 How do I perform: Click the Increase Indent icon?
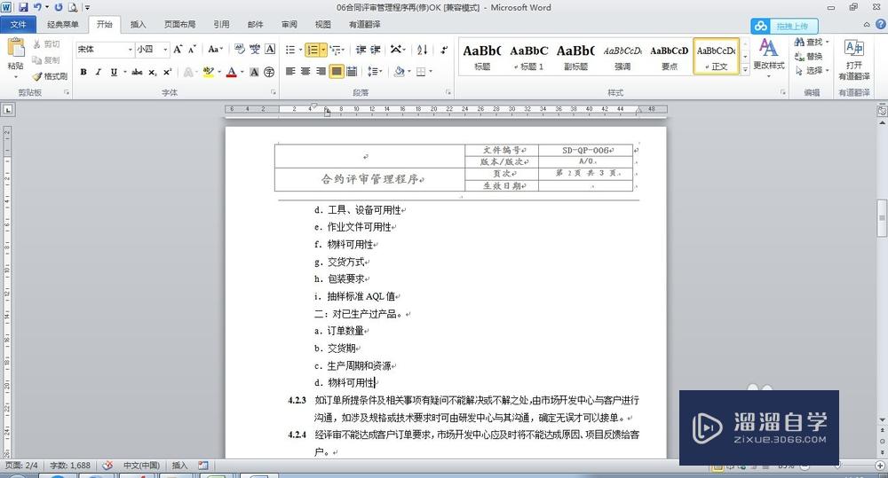point(376,50)
